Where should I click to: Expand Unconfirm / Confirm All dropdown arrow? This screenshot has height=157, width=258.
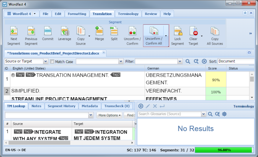point(166,36)
